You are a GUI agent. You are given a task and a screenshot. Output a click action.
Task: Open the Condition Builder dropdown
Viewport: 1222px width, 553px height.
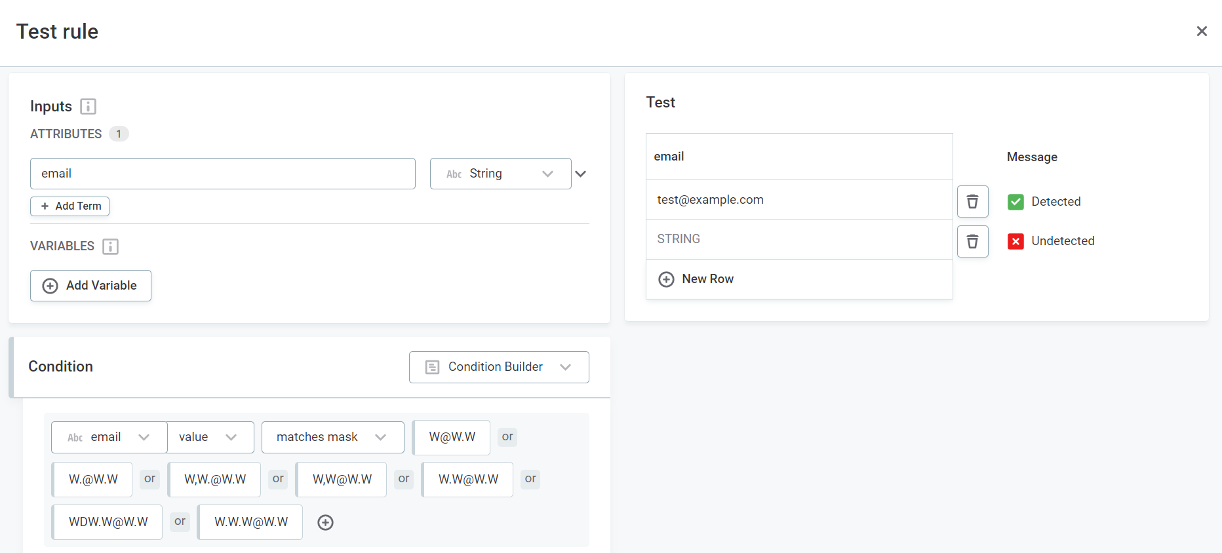pos(498,367)
